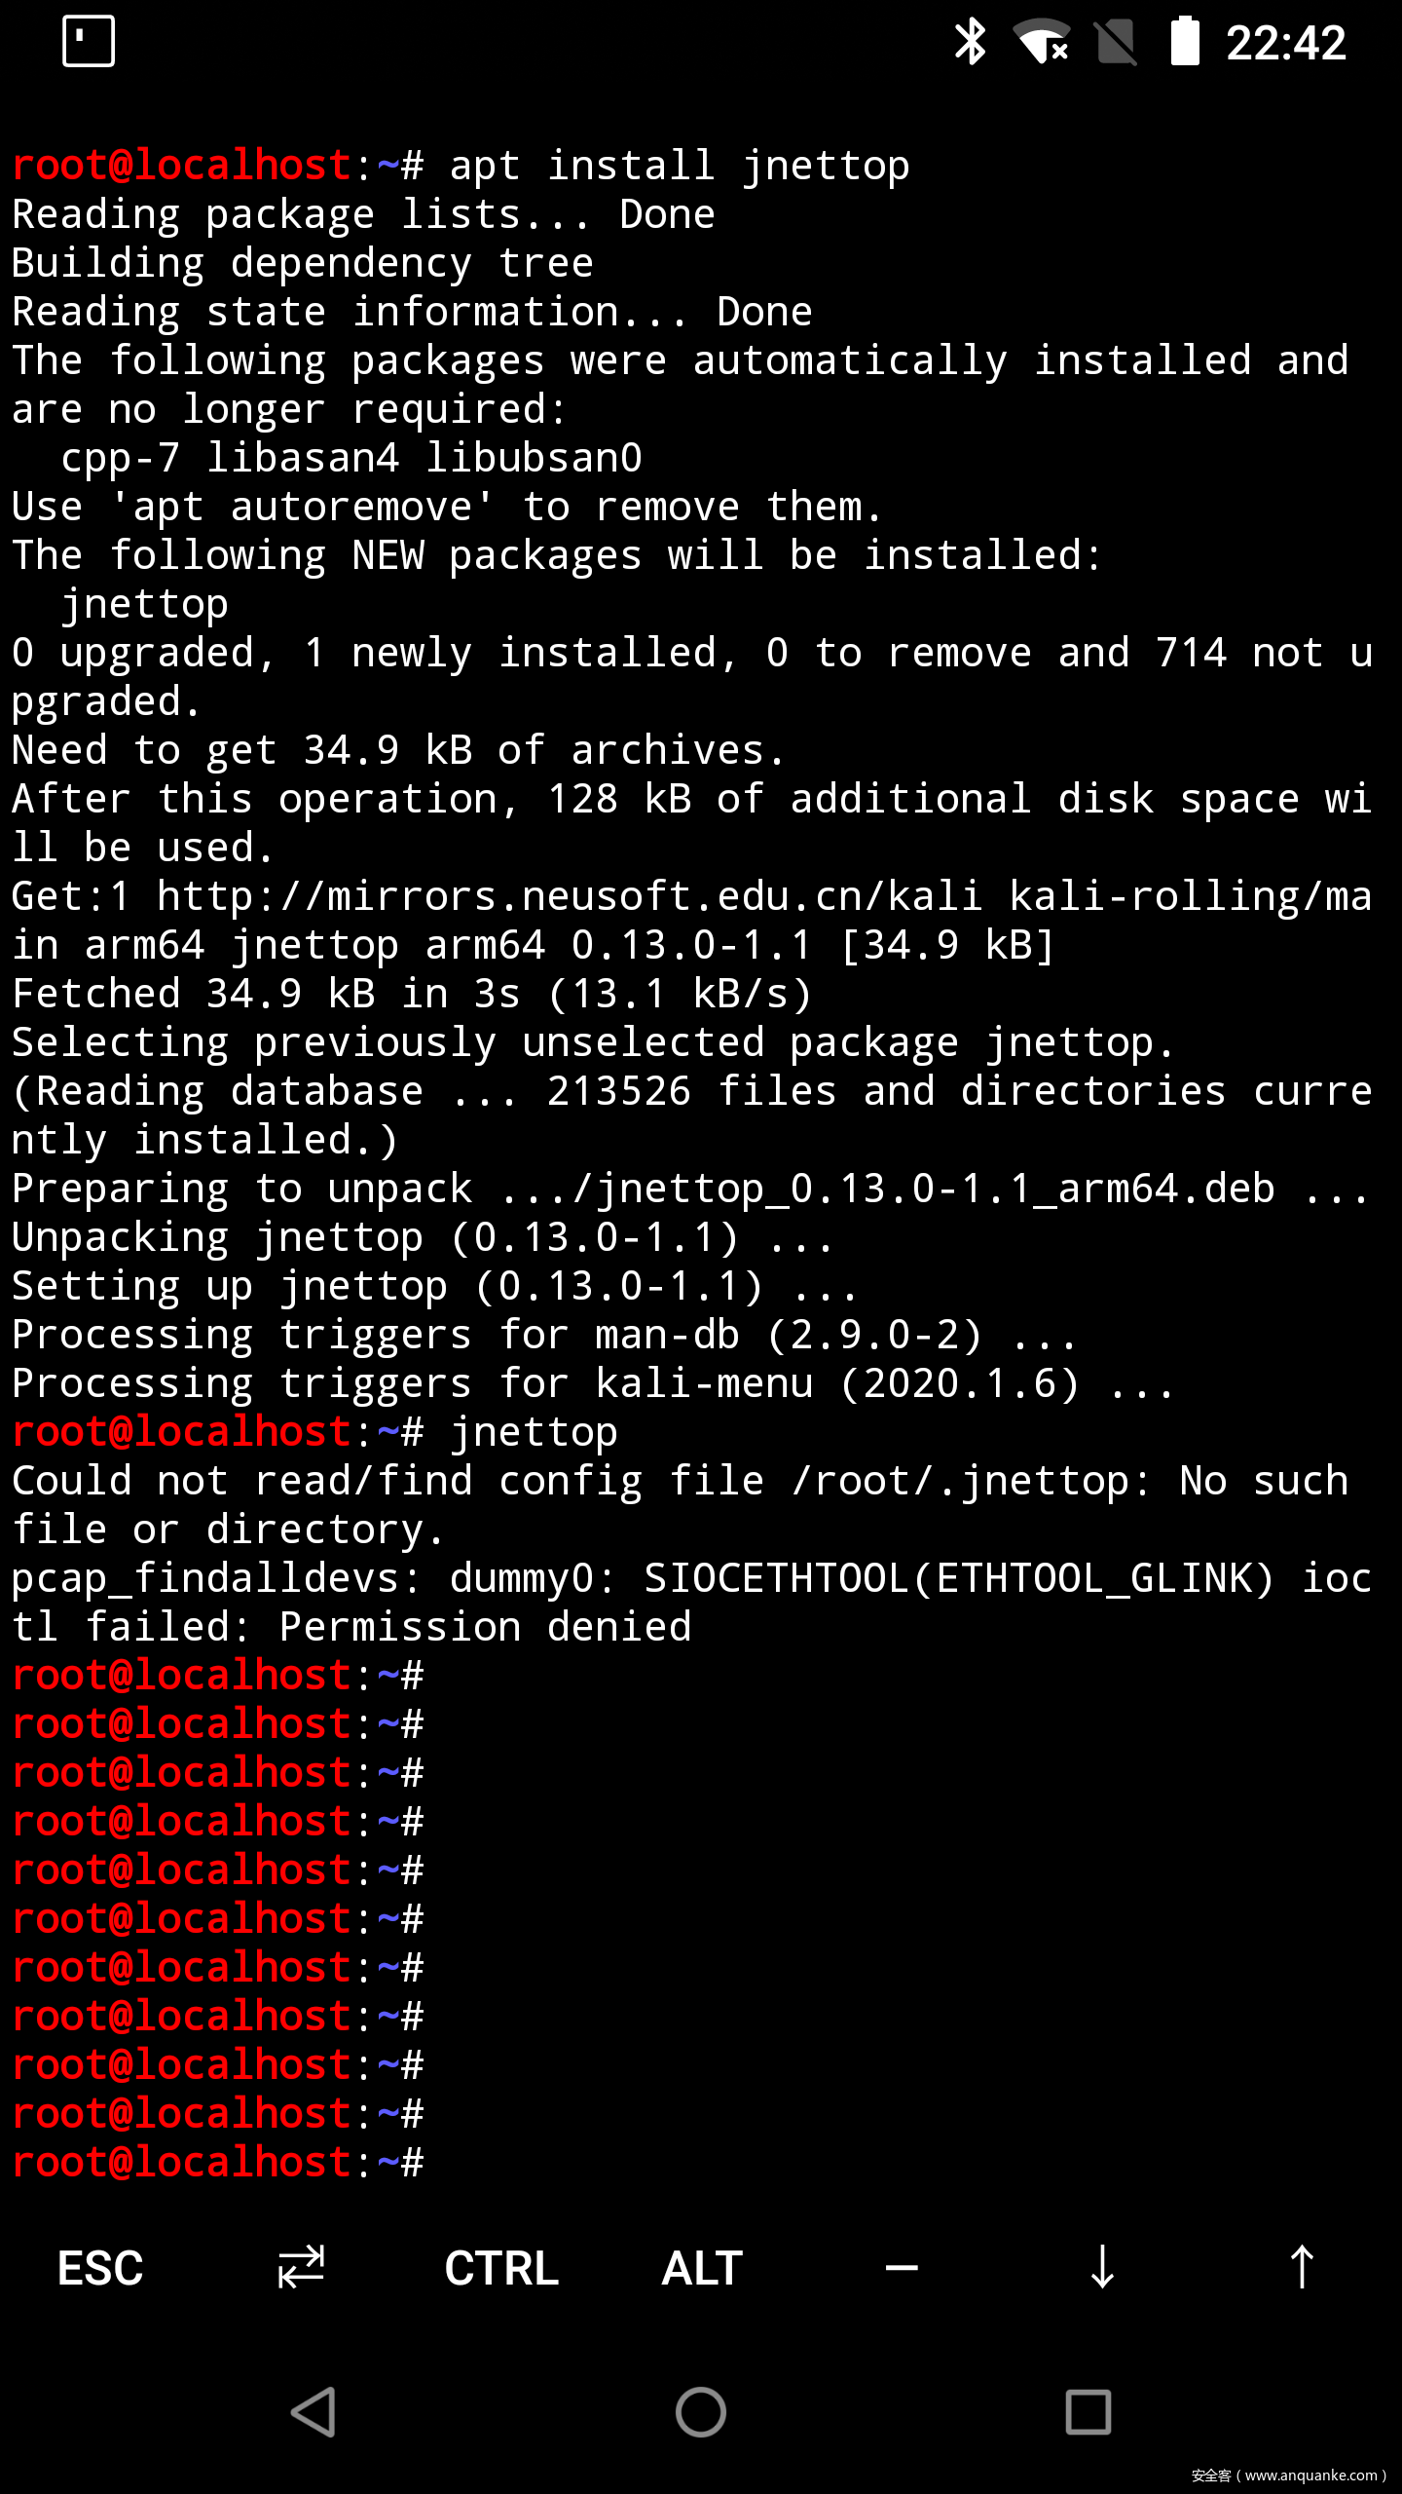Screen dimensions: 1402x2494
Task: Tap the 'apt install jnettop' command line
Action: [x=679, y=166]
